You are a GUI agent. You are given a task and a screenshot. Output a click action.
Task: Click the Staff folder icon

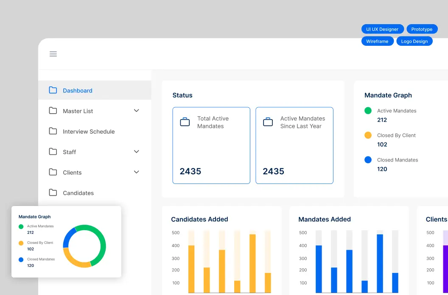click(x=53, y=152)
